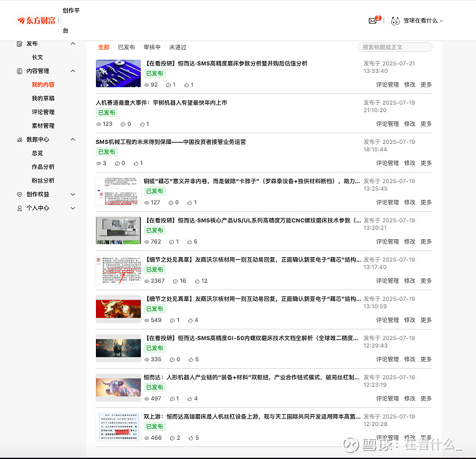476x459 pixels.
Task: Open article SMS机械工程的未来得到保障
Action: (x=171, y=142)
